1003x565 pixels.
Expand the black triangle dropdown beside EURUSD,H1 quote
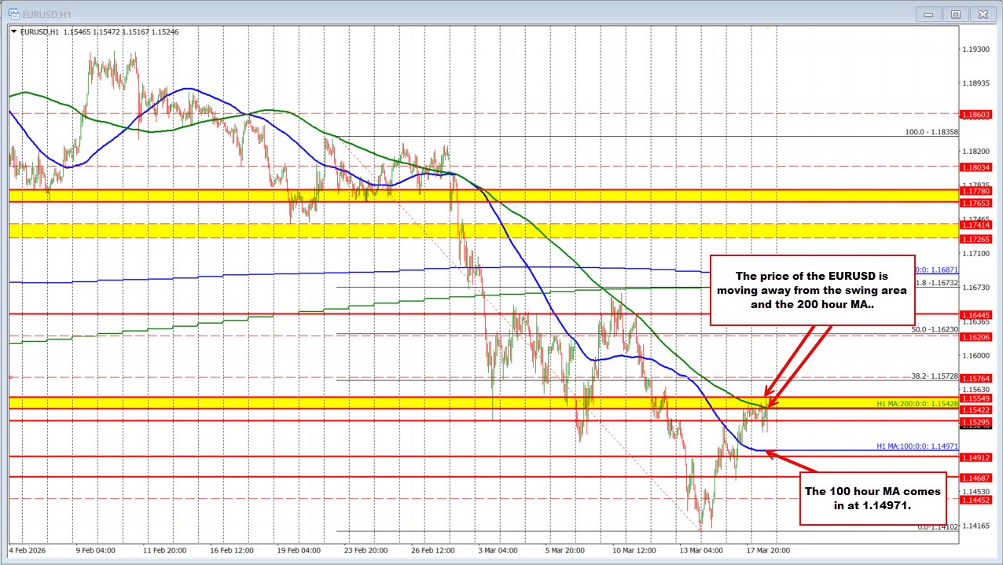pyautogui.click(x=14, y=31)
